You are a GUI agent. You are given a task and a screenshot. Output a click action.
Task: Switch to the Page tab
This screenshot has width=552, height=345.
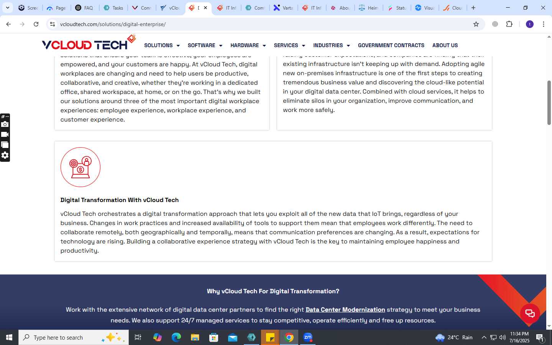(x=56, y=8)
